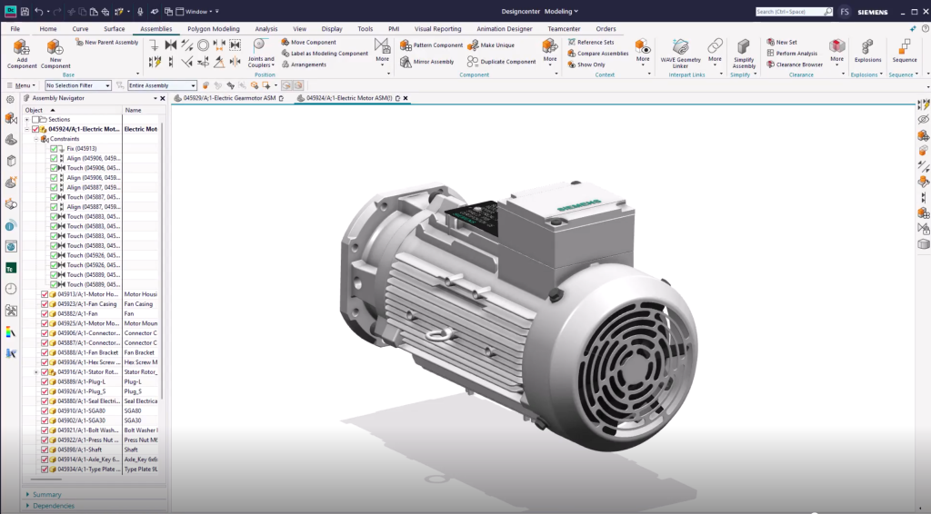
Task: Open the Modeling application dropdown
Action: [561, 11]
